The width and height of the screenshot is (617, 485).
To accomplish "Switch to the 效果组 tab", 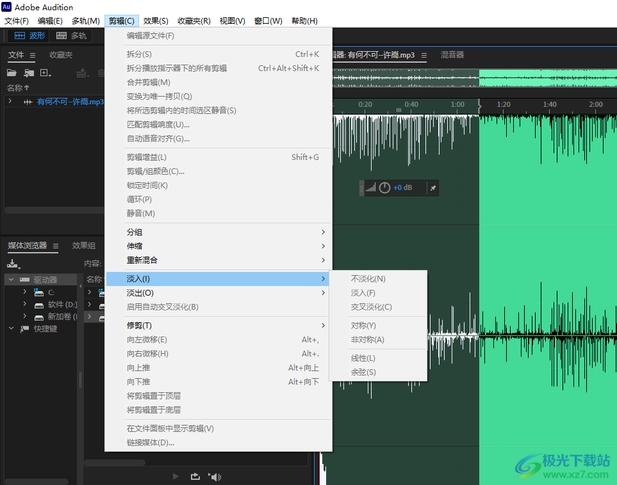I will click(x=83, y=245).
